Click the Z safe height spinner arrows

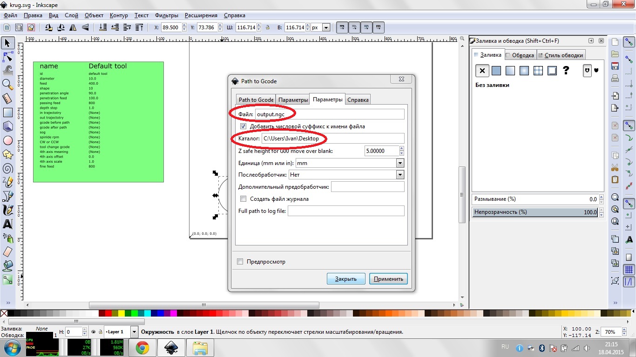tap(401, 151)
